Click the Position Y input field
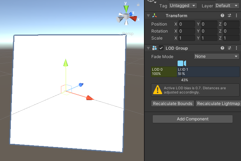 209,24
